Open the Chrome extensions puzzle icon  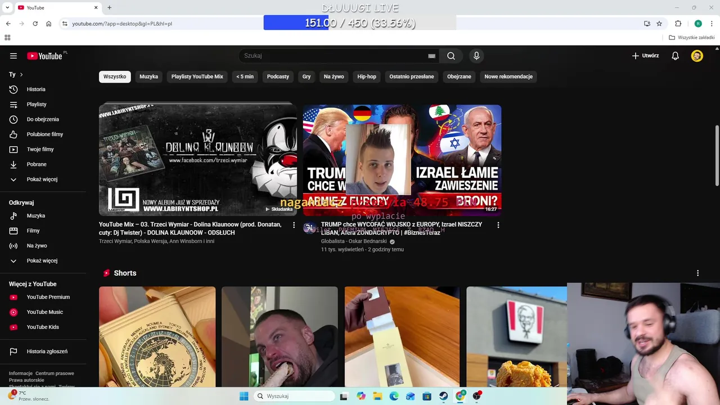click(x=678, y=24)
